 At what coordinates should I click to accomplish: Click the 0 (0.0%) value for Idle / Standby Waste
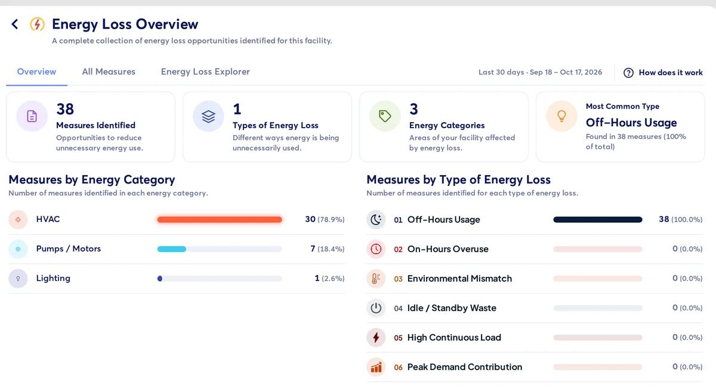(687, 308)
